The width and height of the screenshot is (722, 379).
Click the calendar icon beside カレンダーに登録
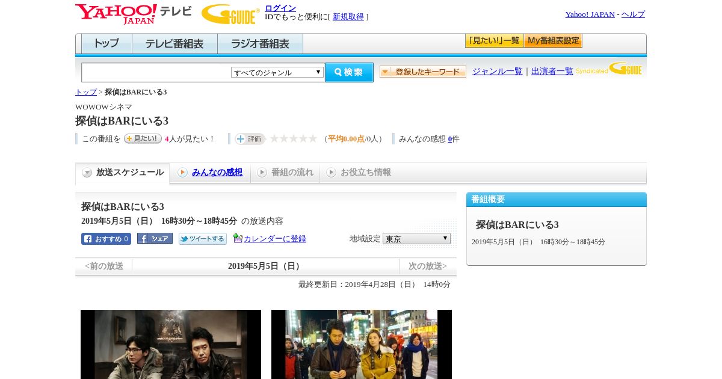[x=238, y=238]
